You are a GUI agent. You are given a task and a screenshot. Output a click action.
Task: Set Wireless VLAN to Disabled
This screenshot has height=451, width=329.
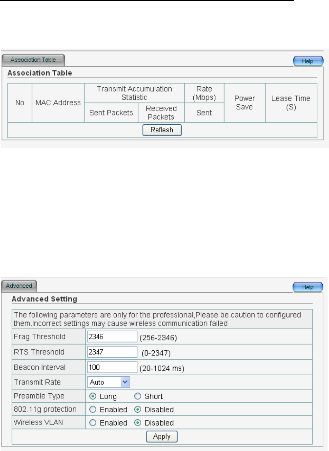point(137,423)
